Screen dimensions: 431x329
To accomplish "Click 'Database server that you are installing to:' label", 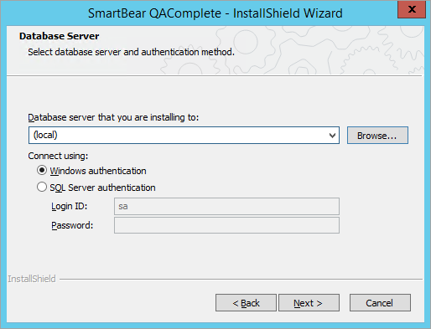I will click(113, 117).
